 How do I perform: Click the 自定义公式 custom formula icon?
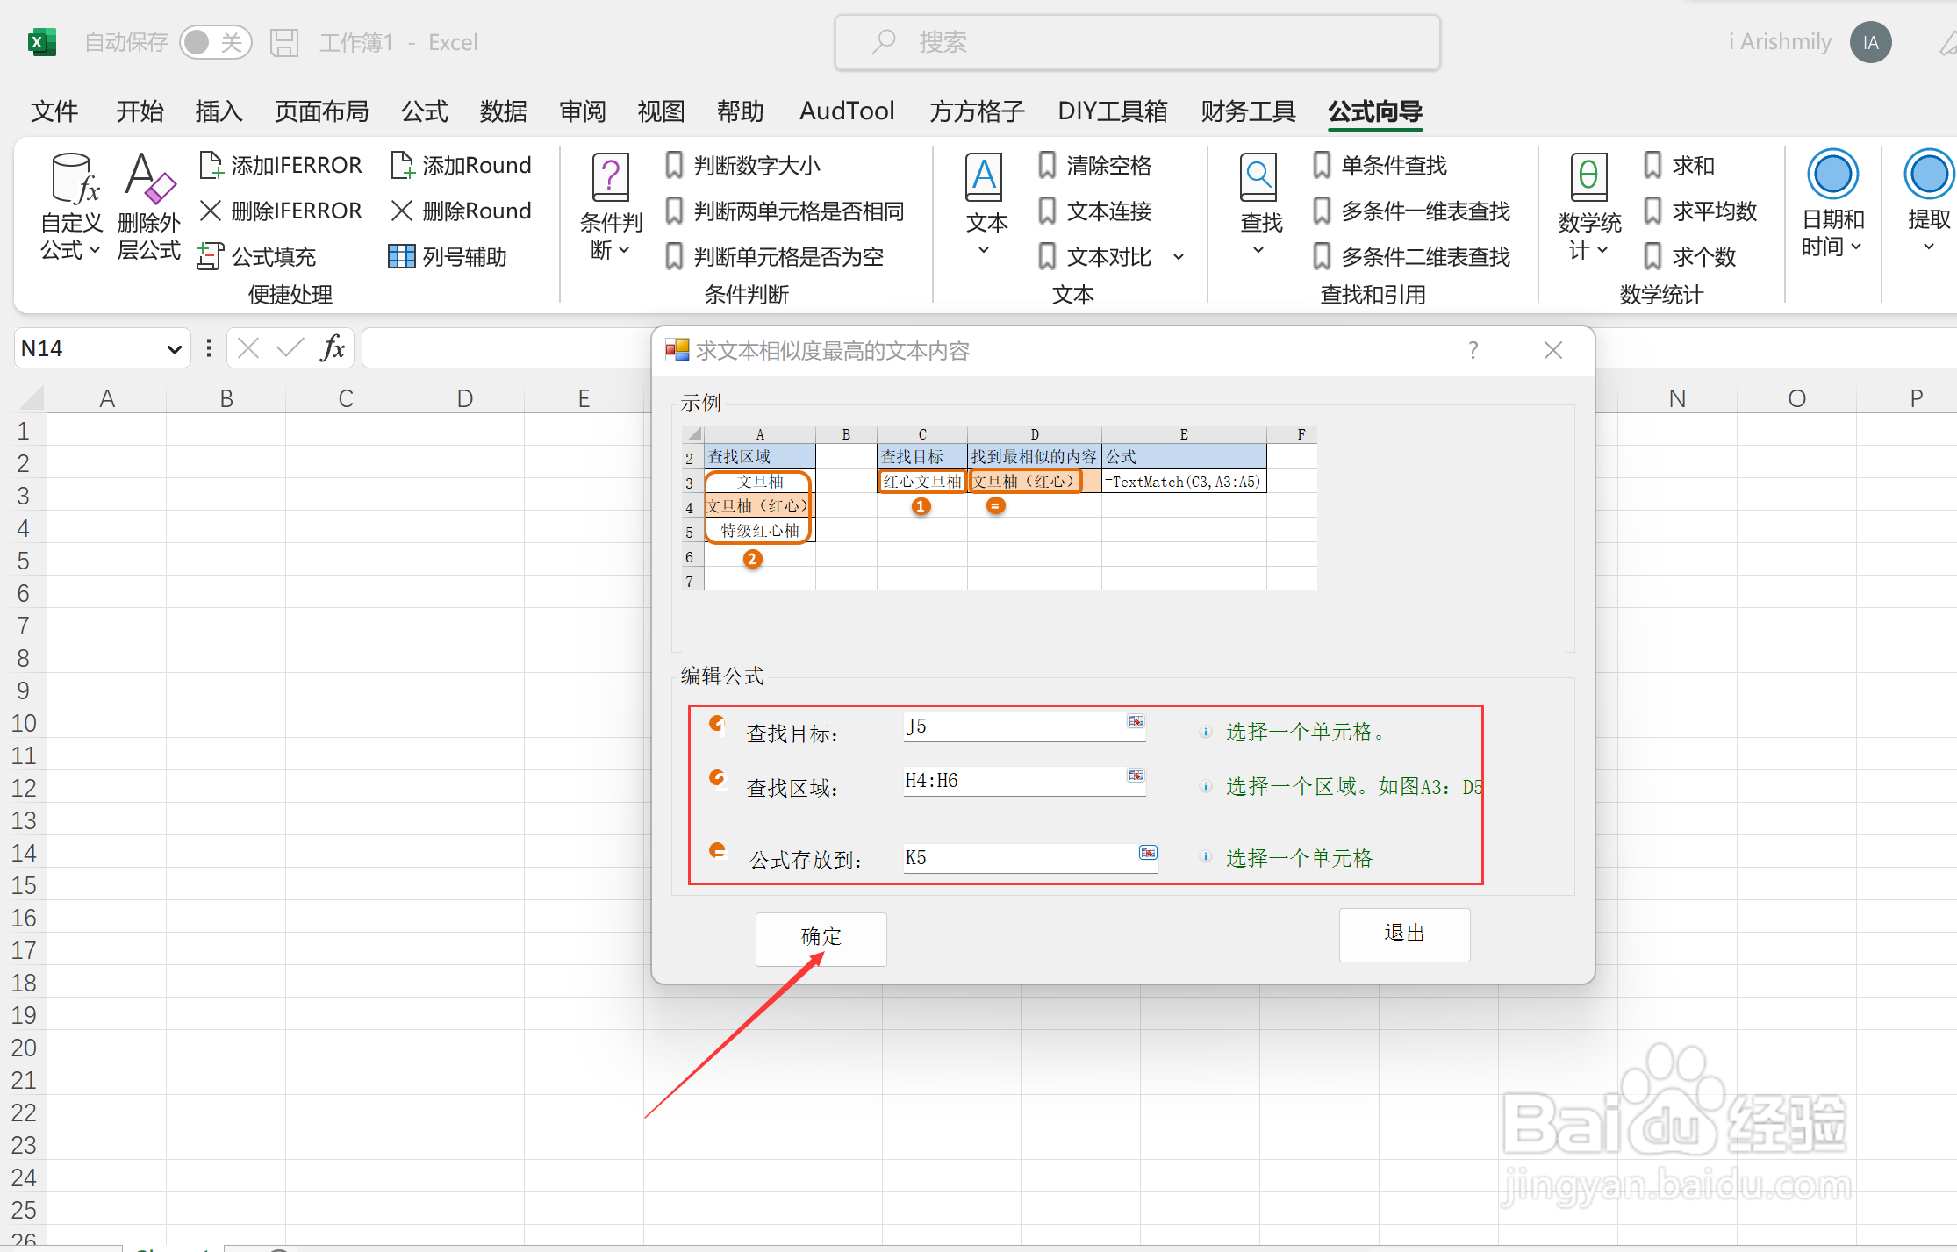click(74, 178)
